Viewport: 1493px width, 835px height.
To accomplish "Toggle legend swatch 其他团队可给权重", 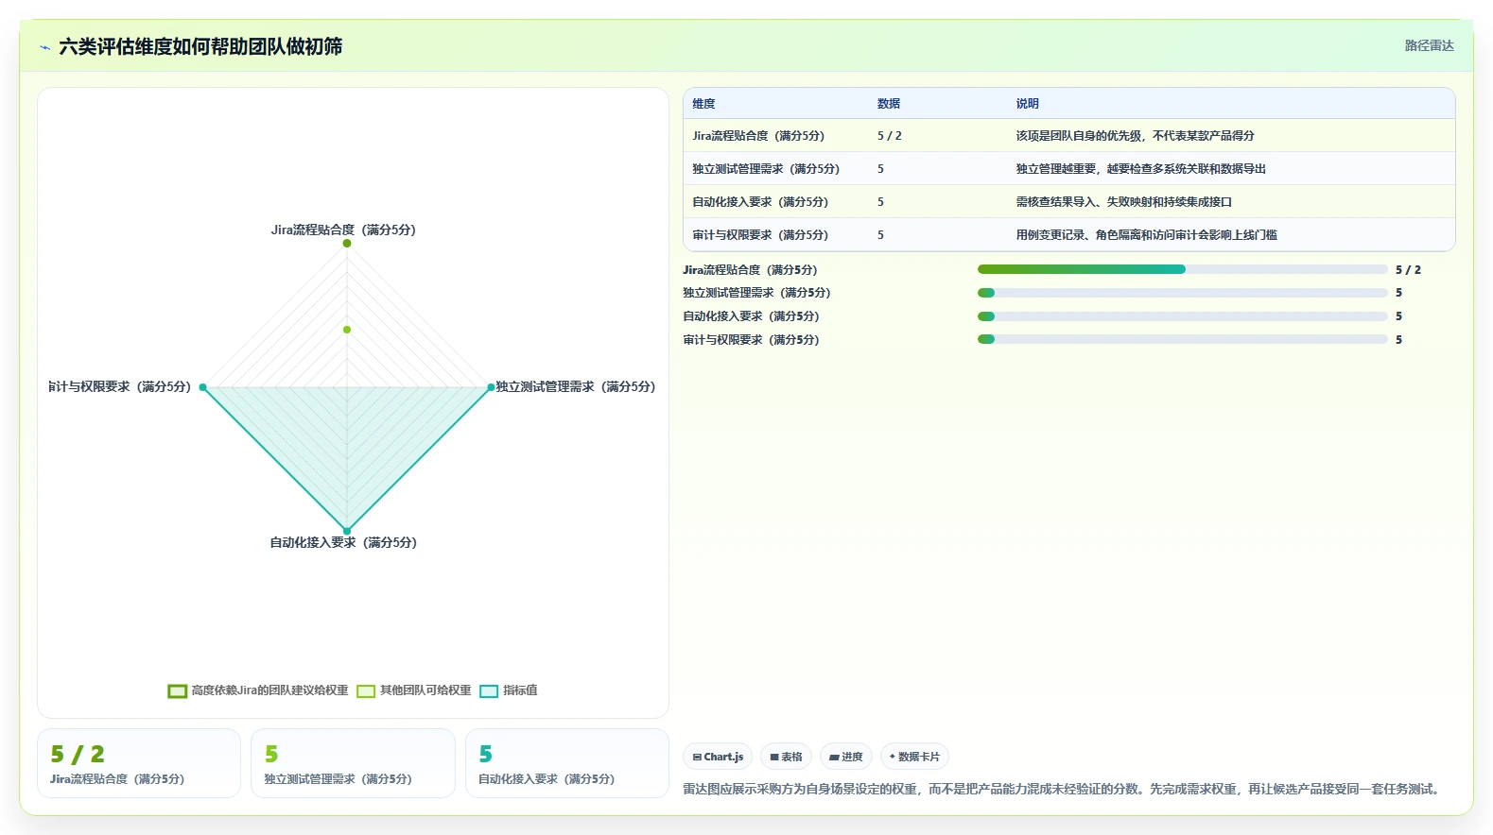I will [x=366, y=691].
